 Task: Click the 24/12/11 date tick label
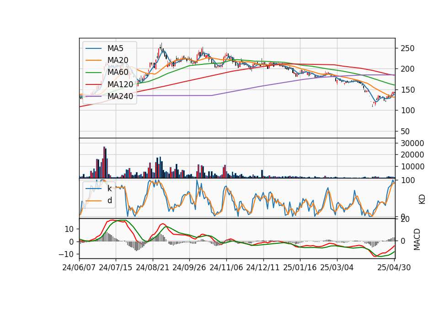(263, 268)
